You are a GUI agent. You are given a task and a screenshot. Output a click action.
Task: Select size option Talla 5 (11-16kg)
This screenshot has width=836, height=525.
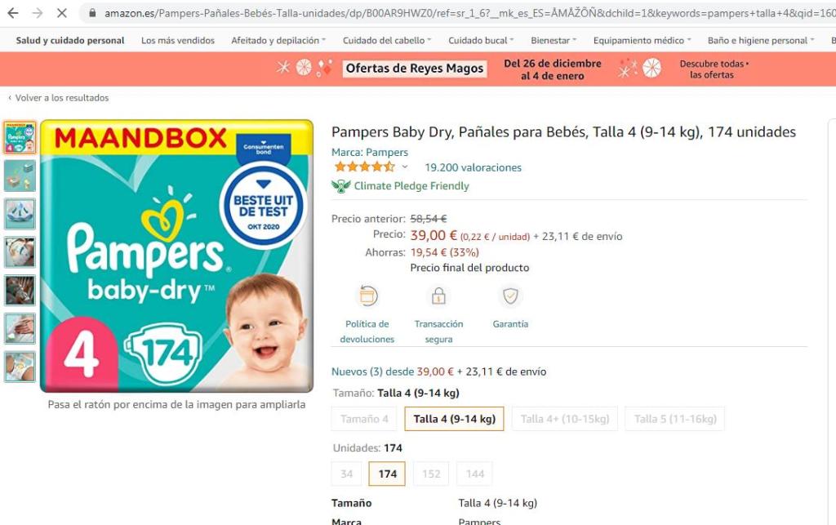675,419
